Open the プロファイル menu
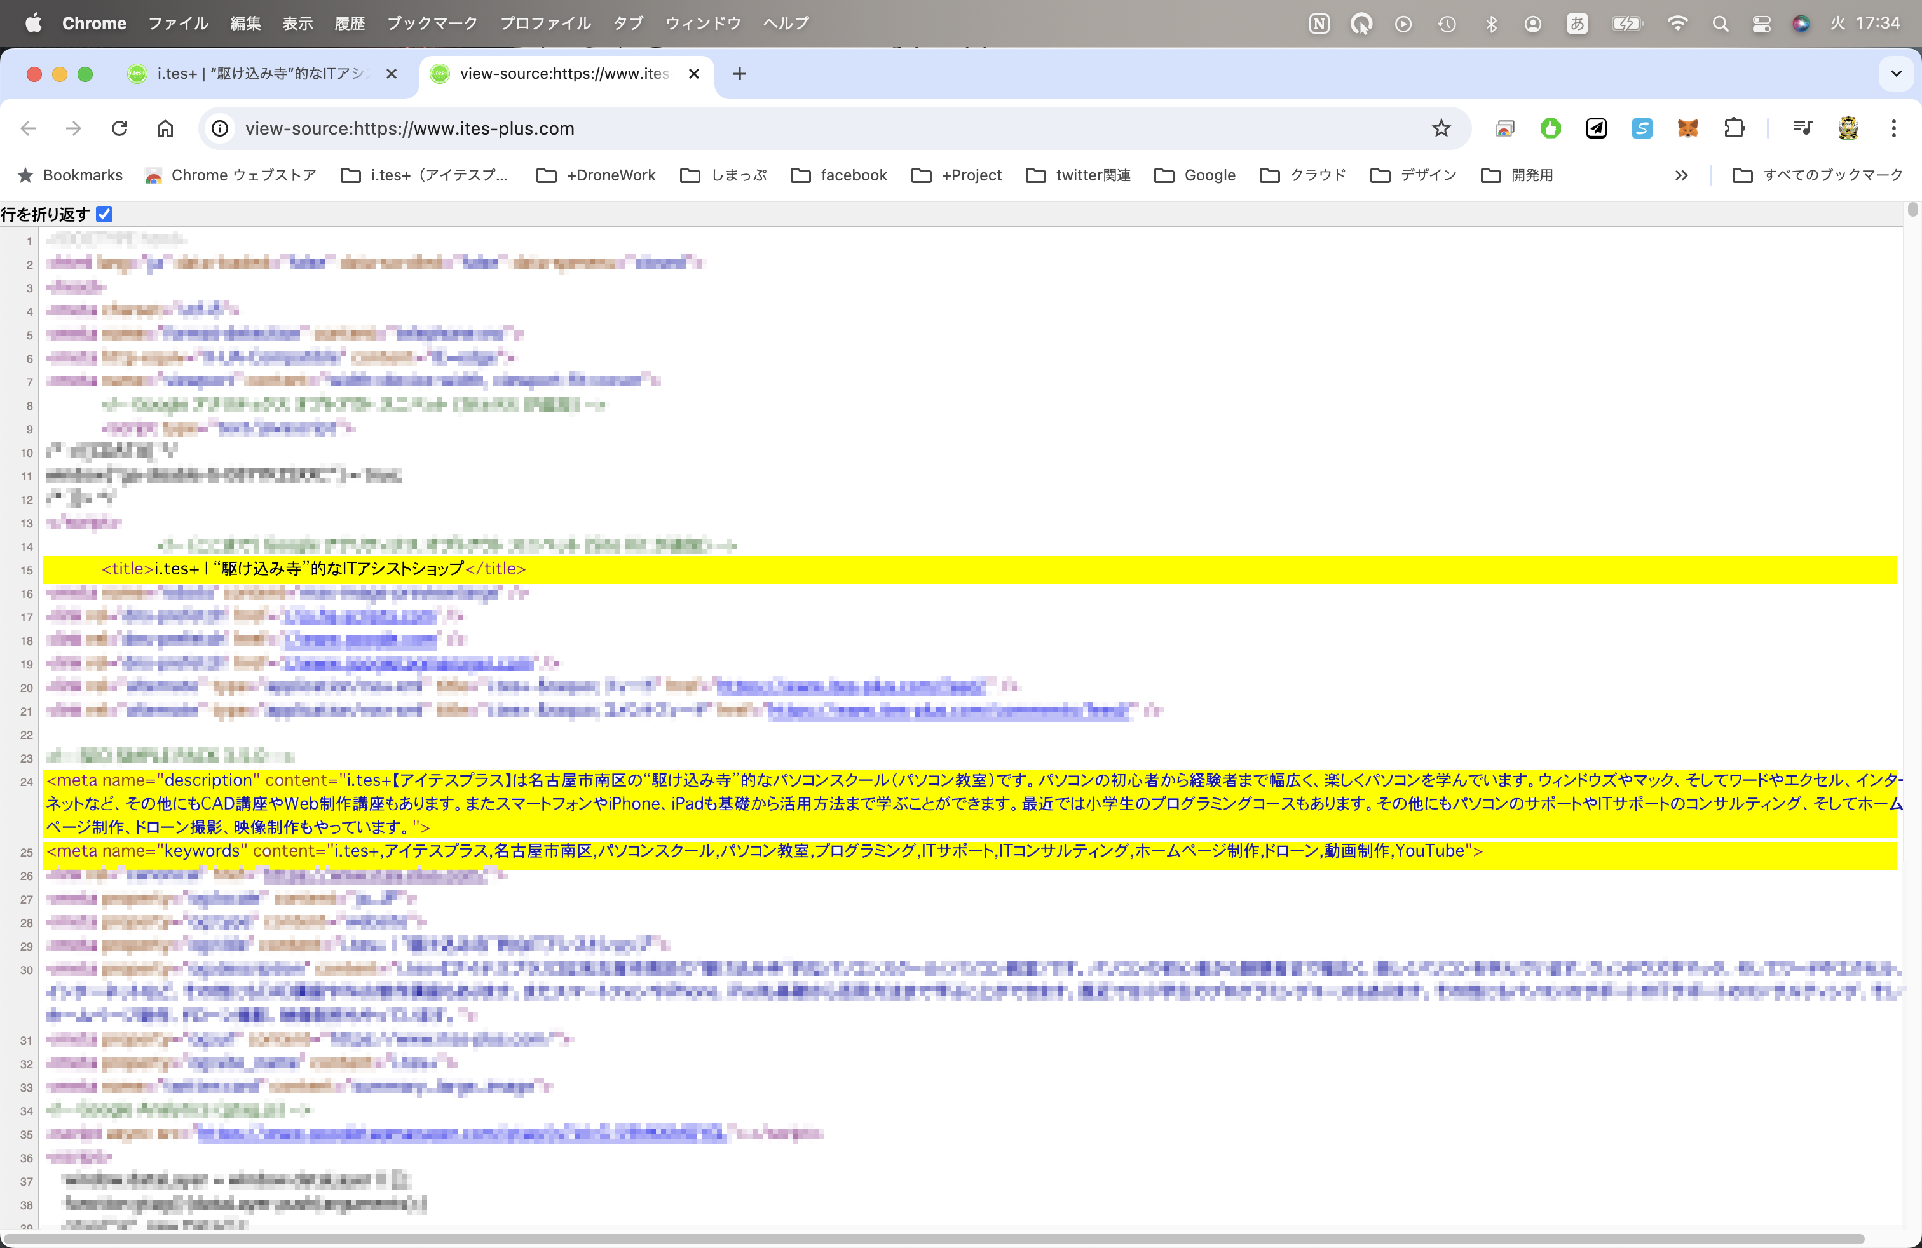Image resolution: width=1922 pixels, height=1248 pixels. click(x=545, y=24)
